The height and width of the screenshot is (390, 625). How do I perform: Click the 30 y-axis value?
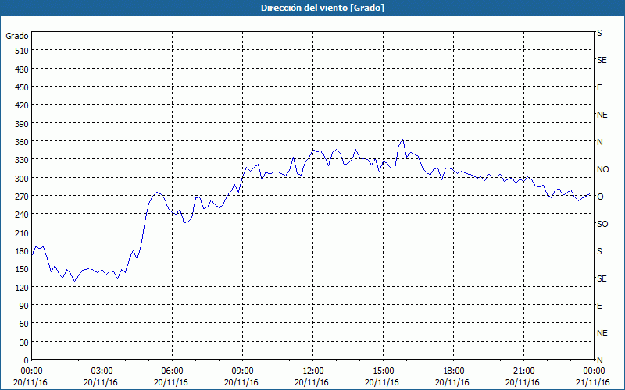pos(24,342)
